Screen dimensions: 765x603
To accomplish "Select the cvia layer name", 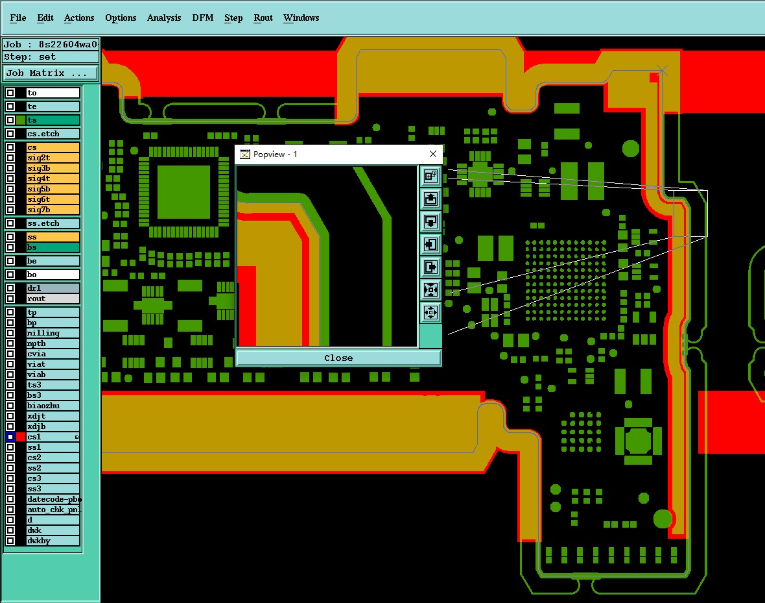I will tap(53, 354).
